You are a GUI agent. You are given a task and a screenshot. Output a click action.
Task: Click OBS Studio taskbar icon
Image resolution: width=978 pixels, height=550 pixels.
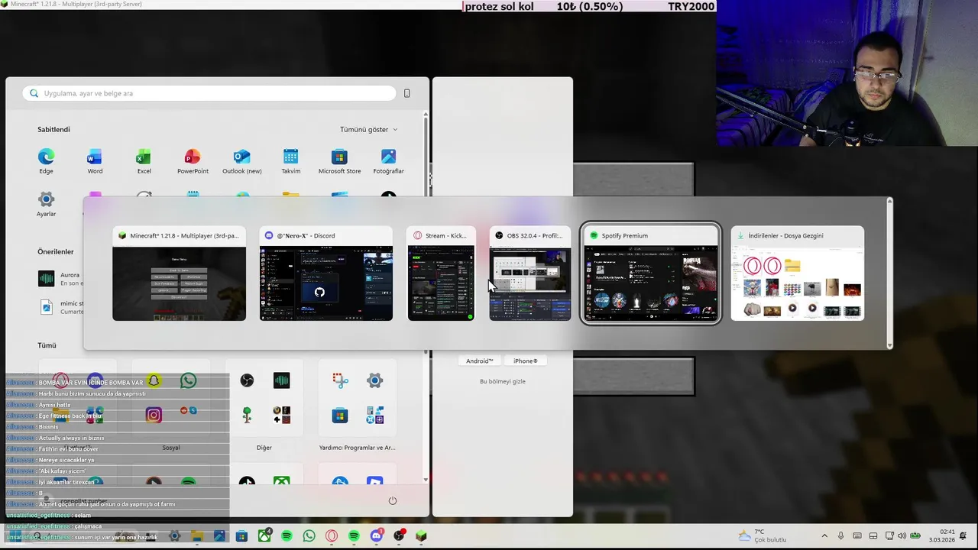399,536
